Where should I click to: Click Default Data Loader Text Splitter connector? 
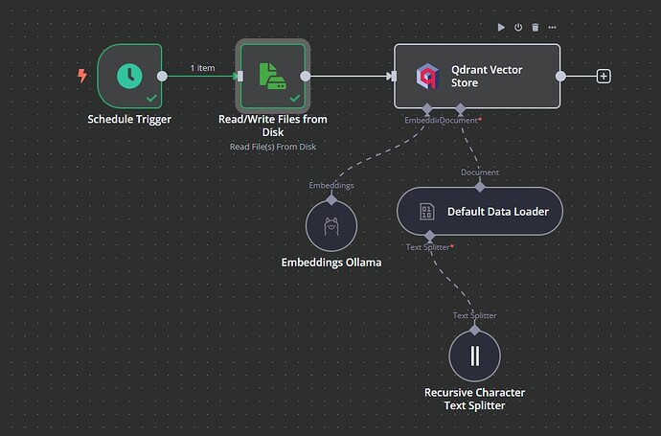coord(429,236)
